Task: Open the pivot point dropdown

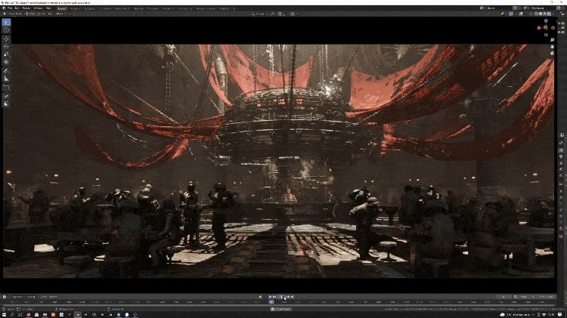Action: point(274,14)
